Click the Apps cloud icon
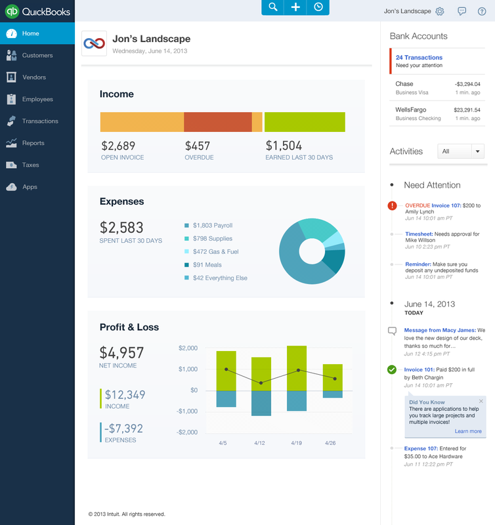 tap(11, 187)
